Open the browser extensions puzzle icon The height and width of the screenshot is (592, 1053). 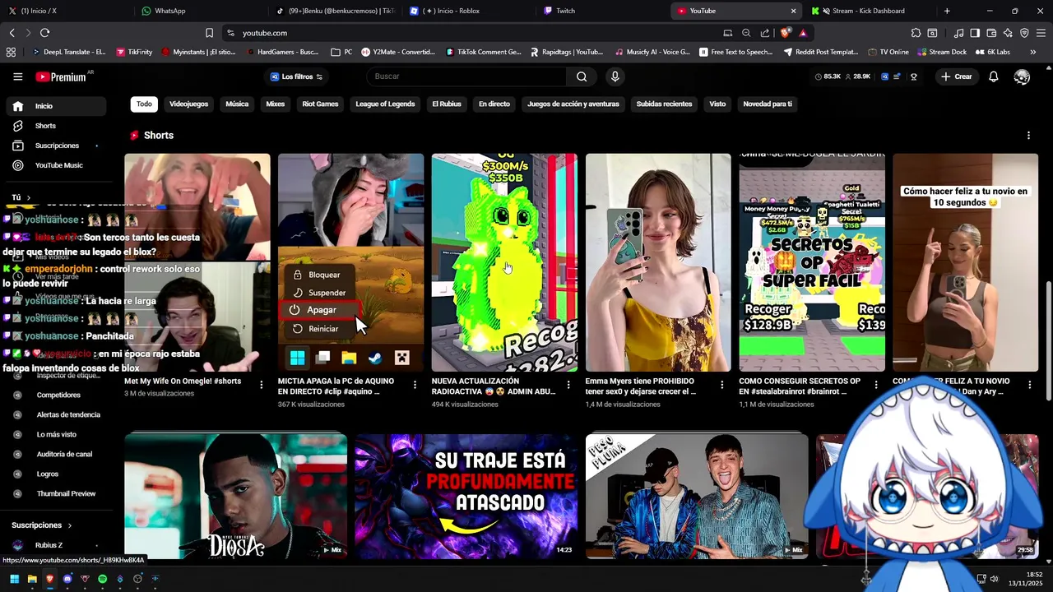[916, 33]
